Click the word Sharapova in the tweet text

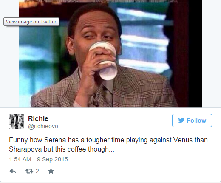point(25,149)
